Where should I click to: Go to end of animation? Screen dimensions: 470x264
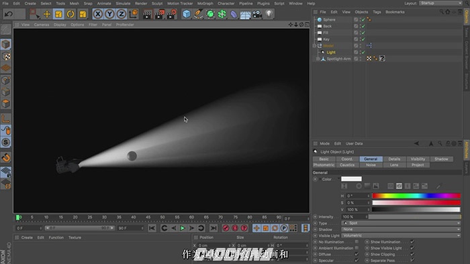point(214,228)
